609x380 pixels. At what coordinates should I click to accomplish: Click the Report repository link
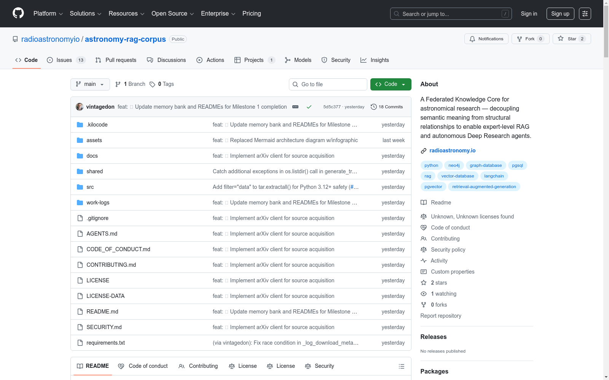coord(441,316)
